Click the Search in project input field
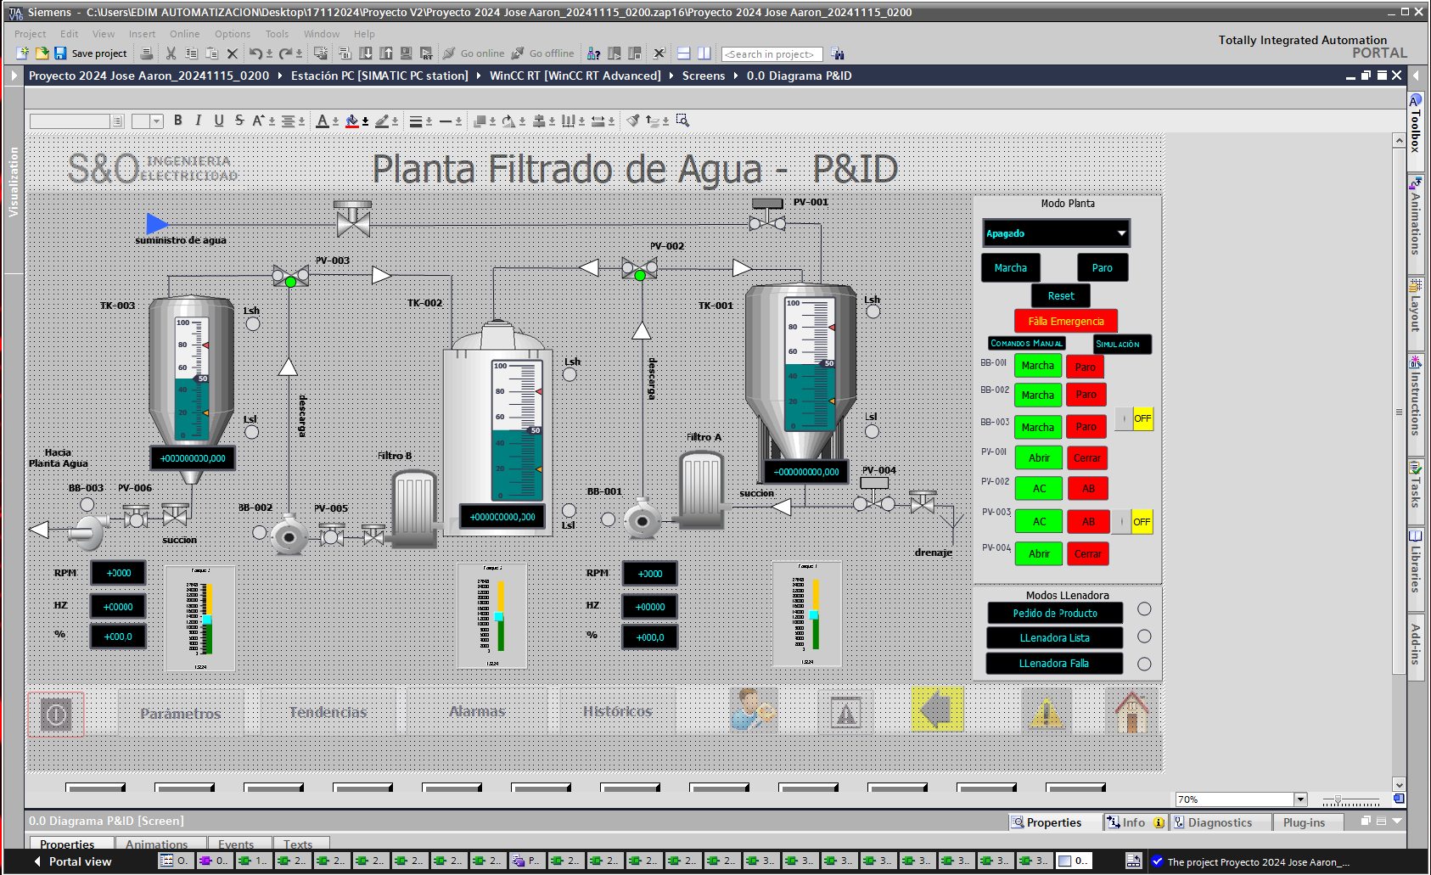 point(771,53)
